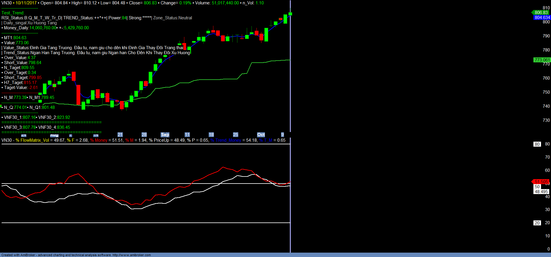Click the Volume value in the chart title

pos(225,3)
